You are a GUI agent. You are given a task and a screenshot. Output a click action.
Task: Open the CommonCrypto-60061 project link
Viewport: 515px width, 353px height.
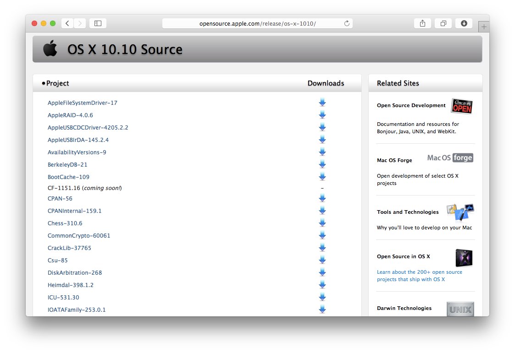click(x=79, y=235)
